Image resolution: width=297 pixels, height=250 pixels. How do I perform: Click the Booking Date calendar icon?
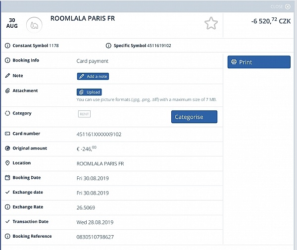pyautogui.click(x=7, y=178)
